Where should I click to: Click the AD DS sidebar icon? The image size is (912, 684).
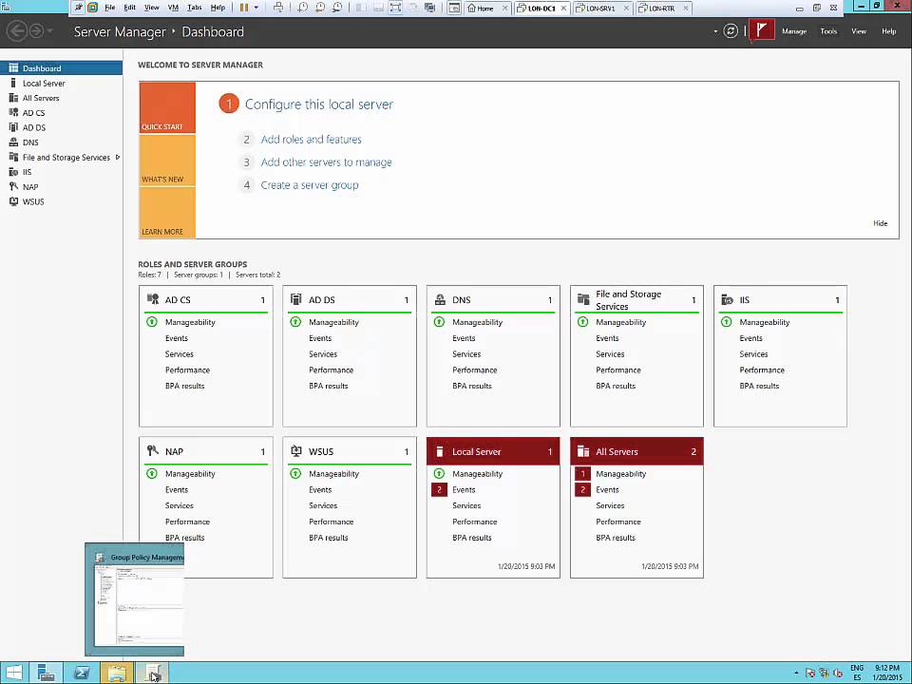point(13,127)
